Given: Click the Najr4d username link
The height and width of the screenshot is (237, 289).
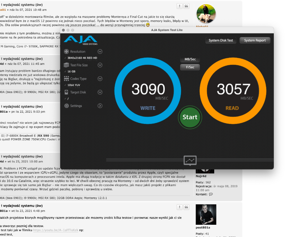Looking at the screenshot, I should [x=201, y=176].
